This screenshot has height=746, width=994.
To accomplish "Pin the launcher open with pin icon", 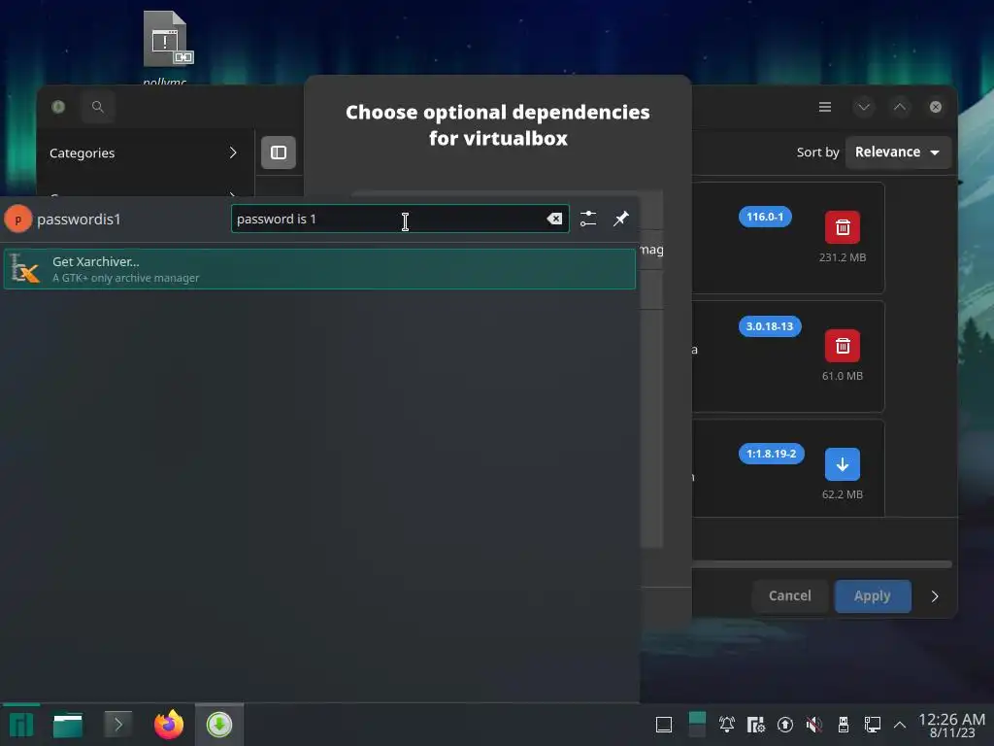I will click(620, 219).
